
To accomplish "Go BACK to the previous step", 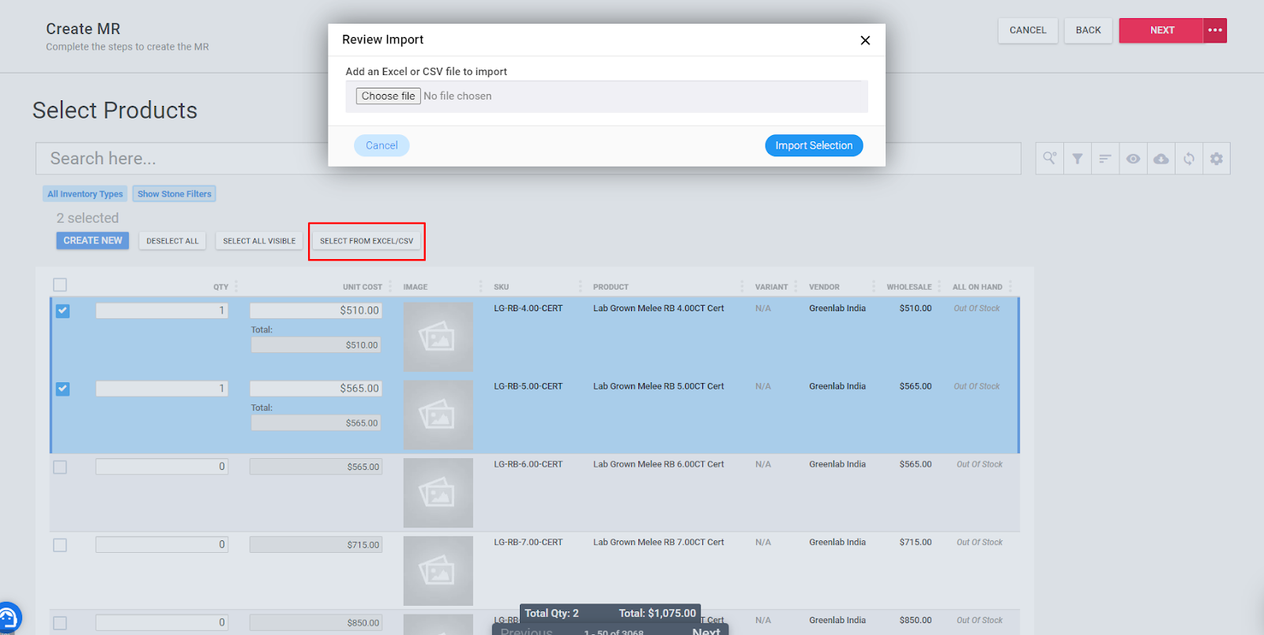I will tap(1088, 30).
